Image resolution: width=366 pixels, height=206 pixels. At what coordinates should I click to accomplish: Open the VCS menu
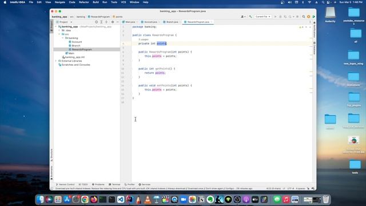124,2
